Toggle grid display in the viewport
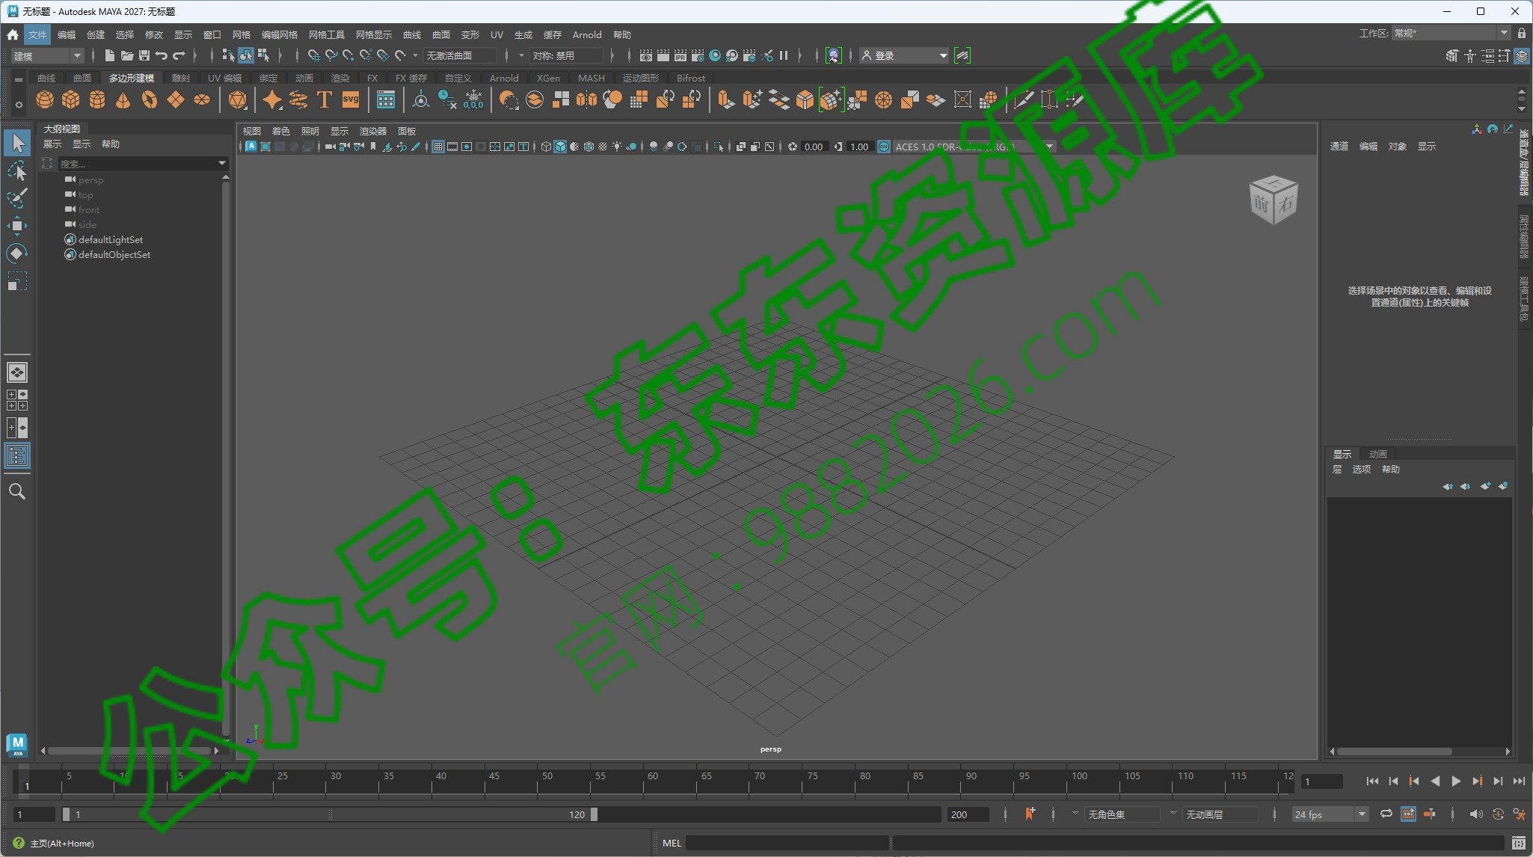The height and width of the screenshot is (857, 1533). point(437,147)
